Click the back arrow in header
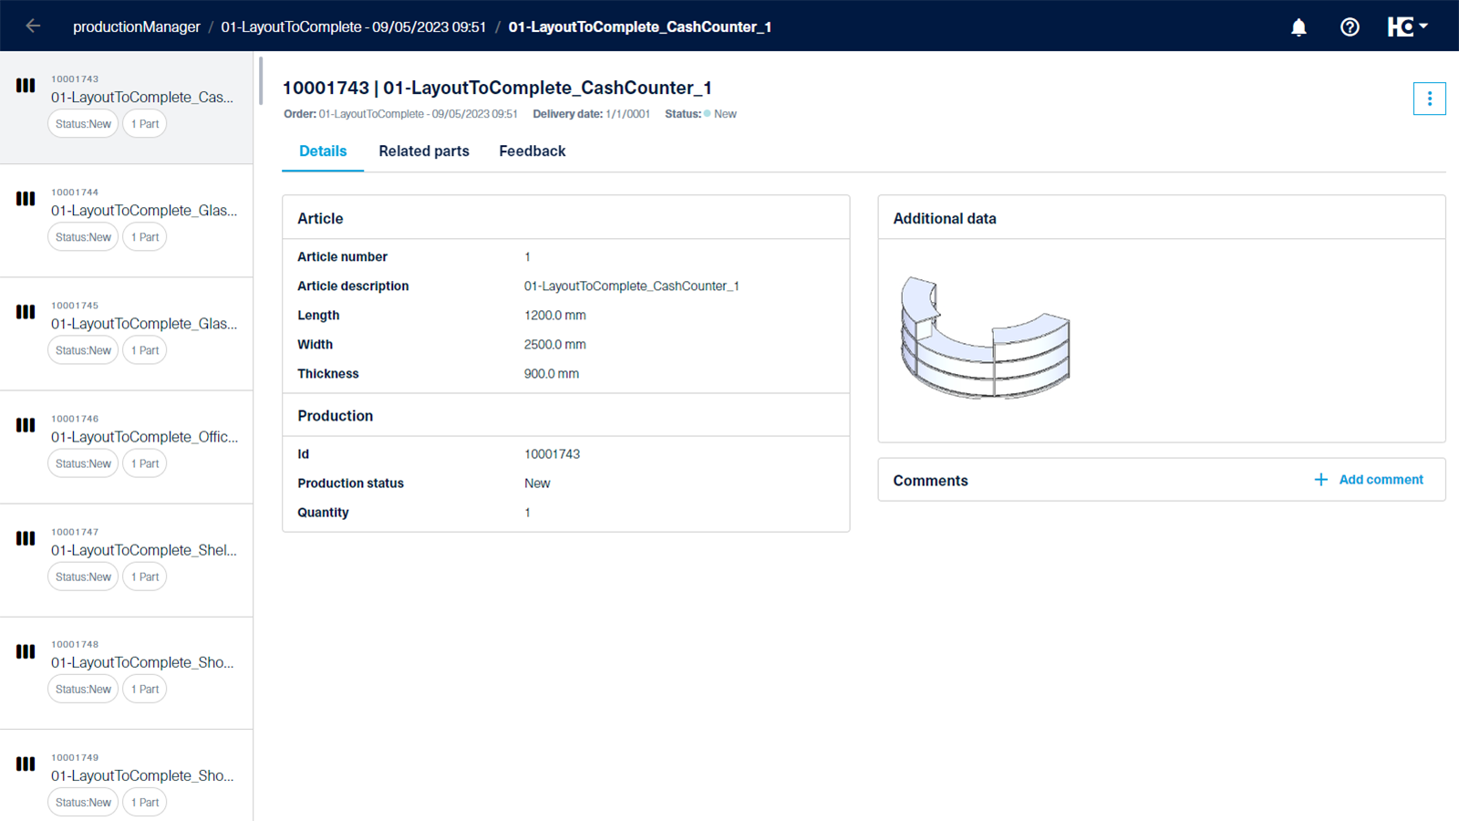The image size is (1459, 821). click(33, 26)
